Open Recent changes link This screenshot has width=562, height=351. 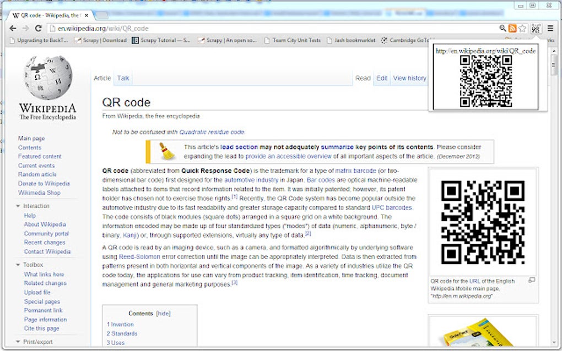[45, 243]
